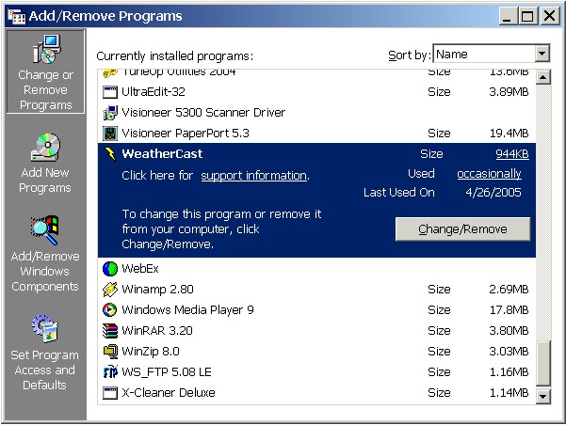Maximize the Add/Remove Programs window
This screenshot has height=425, width=566.
coord(527,16)
